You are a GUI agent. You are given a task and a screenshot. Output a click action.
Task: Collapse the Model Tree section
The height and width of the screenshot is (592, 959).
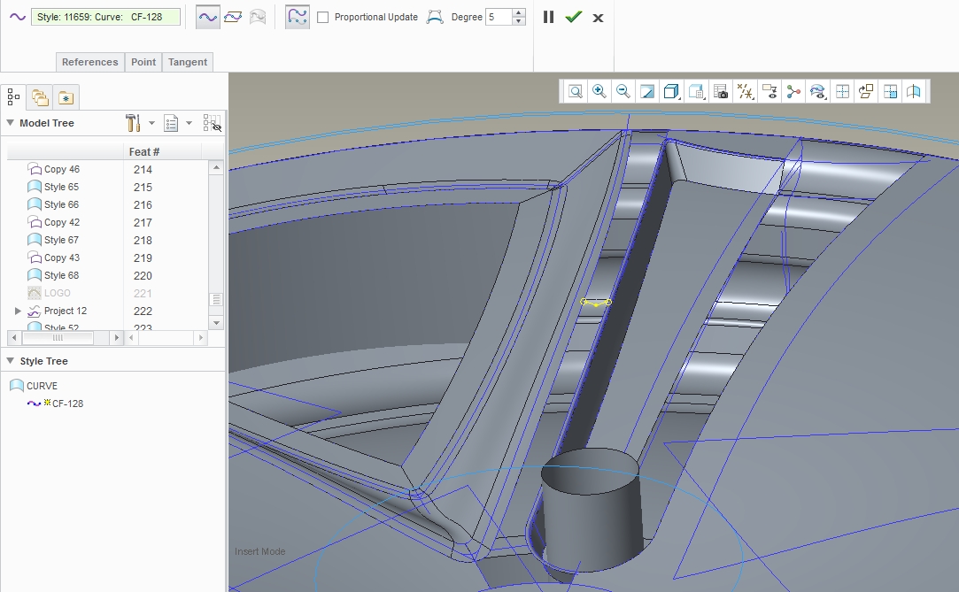click(10, 122)
